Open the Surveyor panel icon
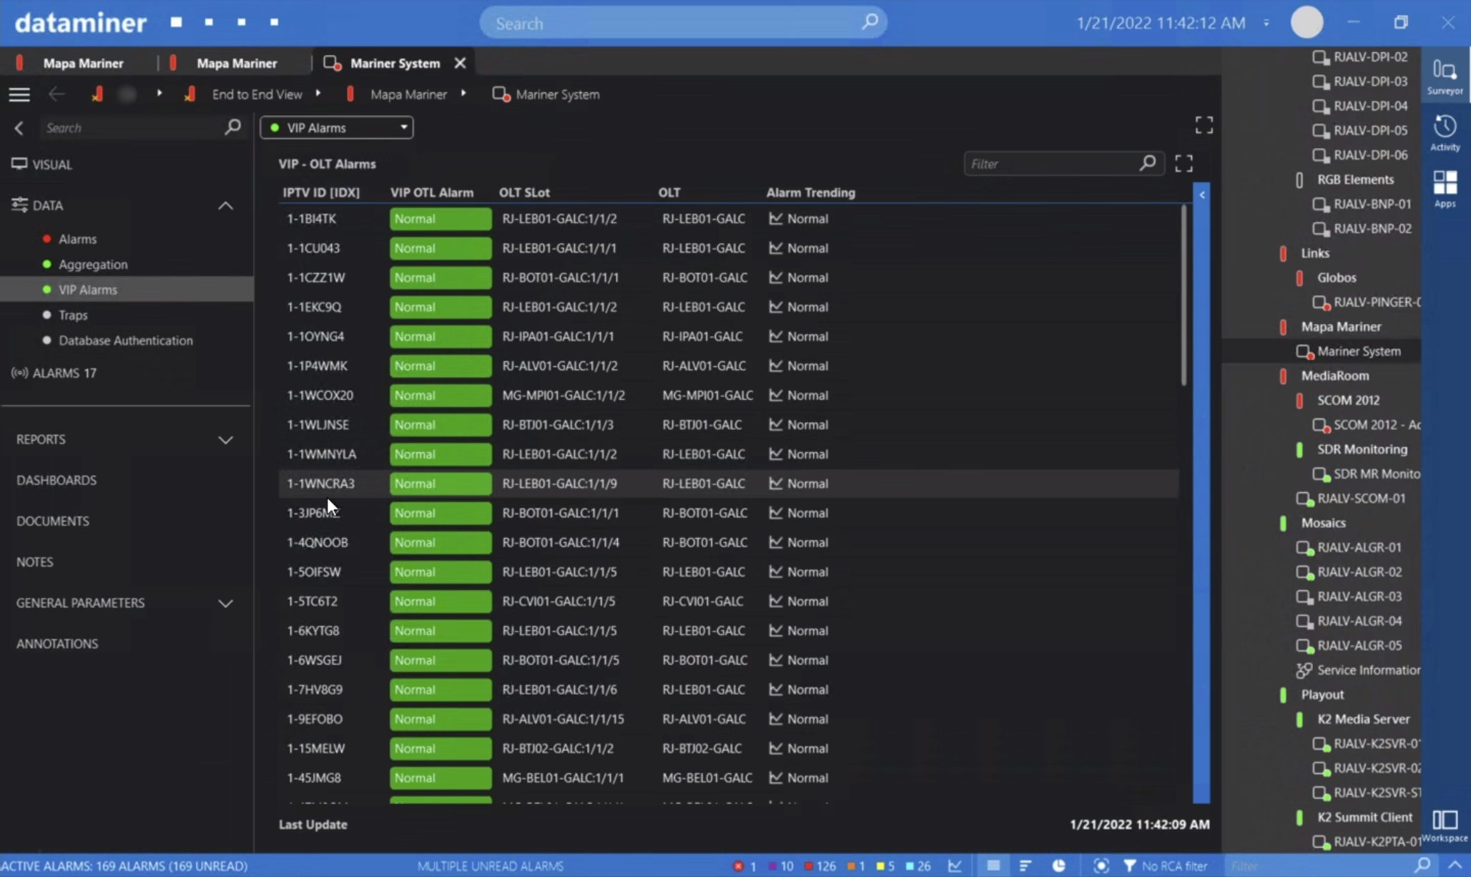This screenshot has width=1471, height=877. click(1445, 77)
